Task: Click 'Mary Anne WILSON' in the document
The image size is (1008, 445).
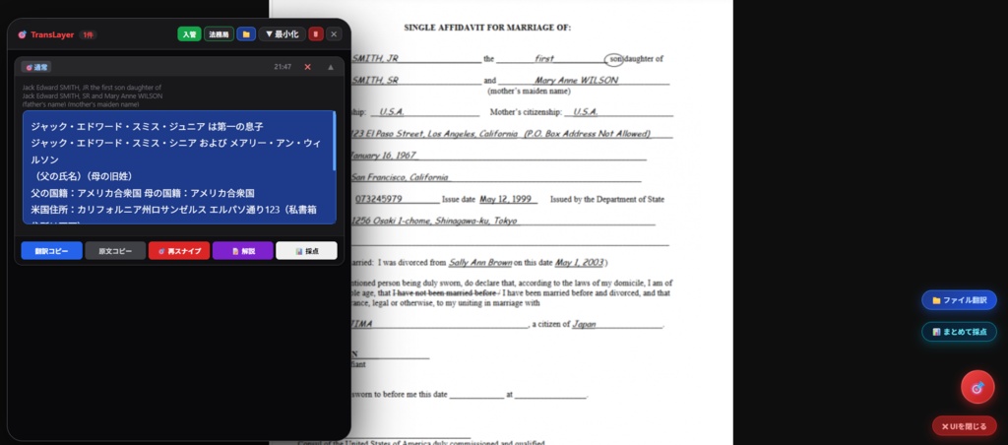Action: (x=577, y=81)
